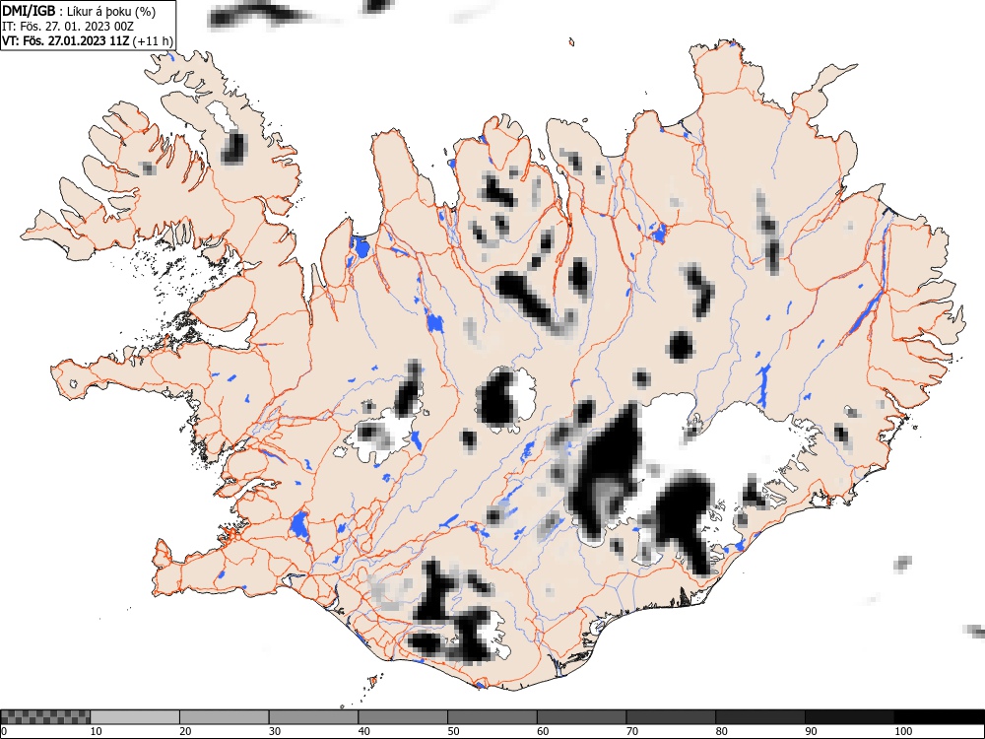Click the legend label '100'
This screenshot has width=985, height=739.
[902, 731]
